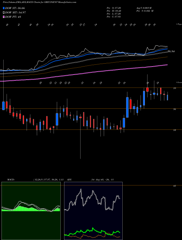Viewport: 182px width, 240px height.
Task: Click the 'Pre C: 57.95' close value
Action: tap(114, 17)
